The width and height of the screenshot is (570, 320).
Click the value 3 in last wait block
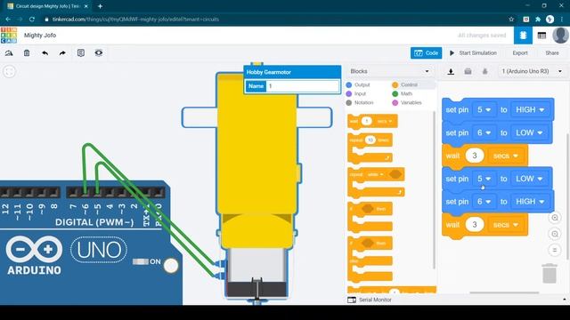click(474, 225)
